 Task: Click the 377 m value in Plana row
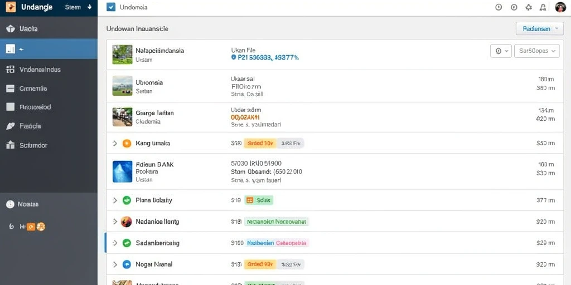click(x=545, y=200)
